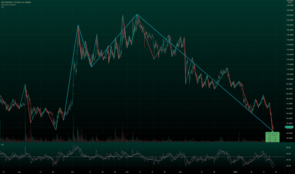Viewport: 295px width, 174px height.
Task: Click the 23 date on time axis
Action: [x=3, y=172]
